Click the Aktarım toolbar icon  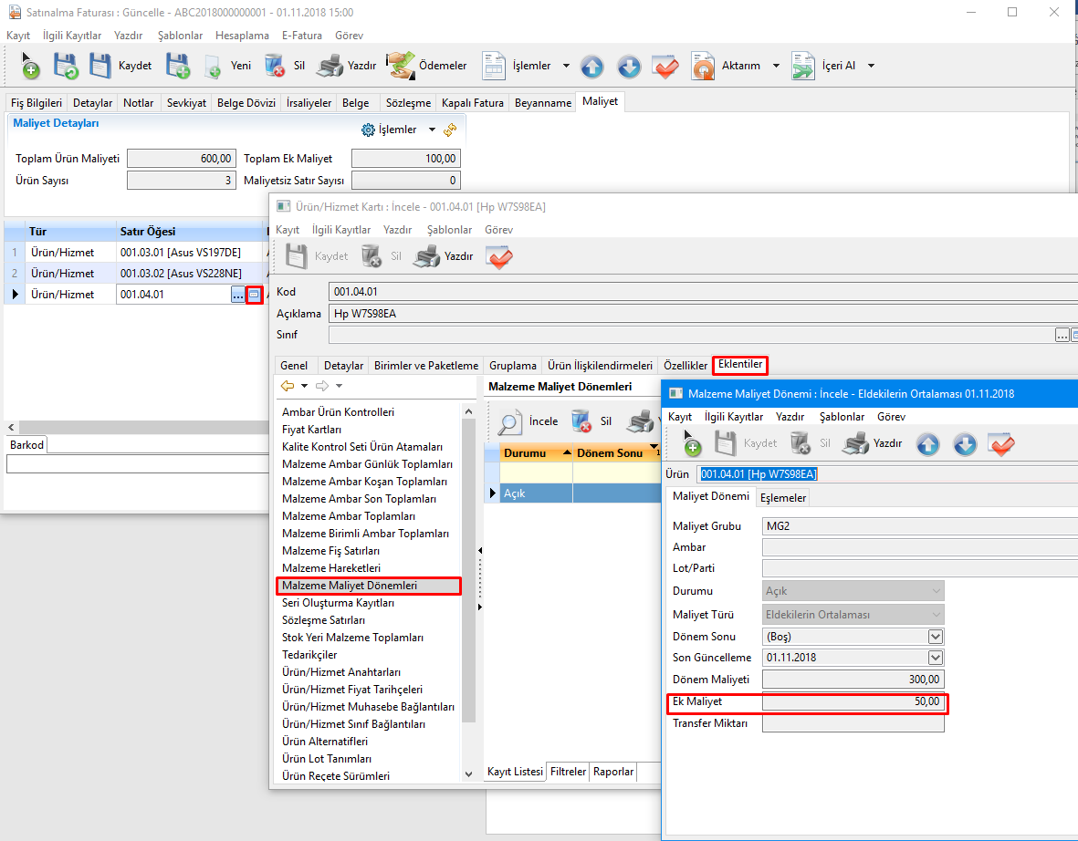[703, 66]
